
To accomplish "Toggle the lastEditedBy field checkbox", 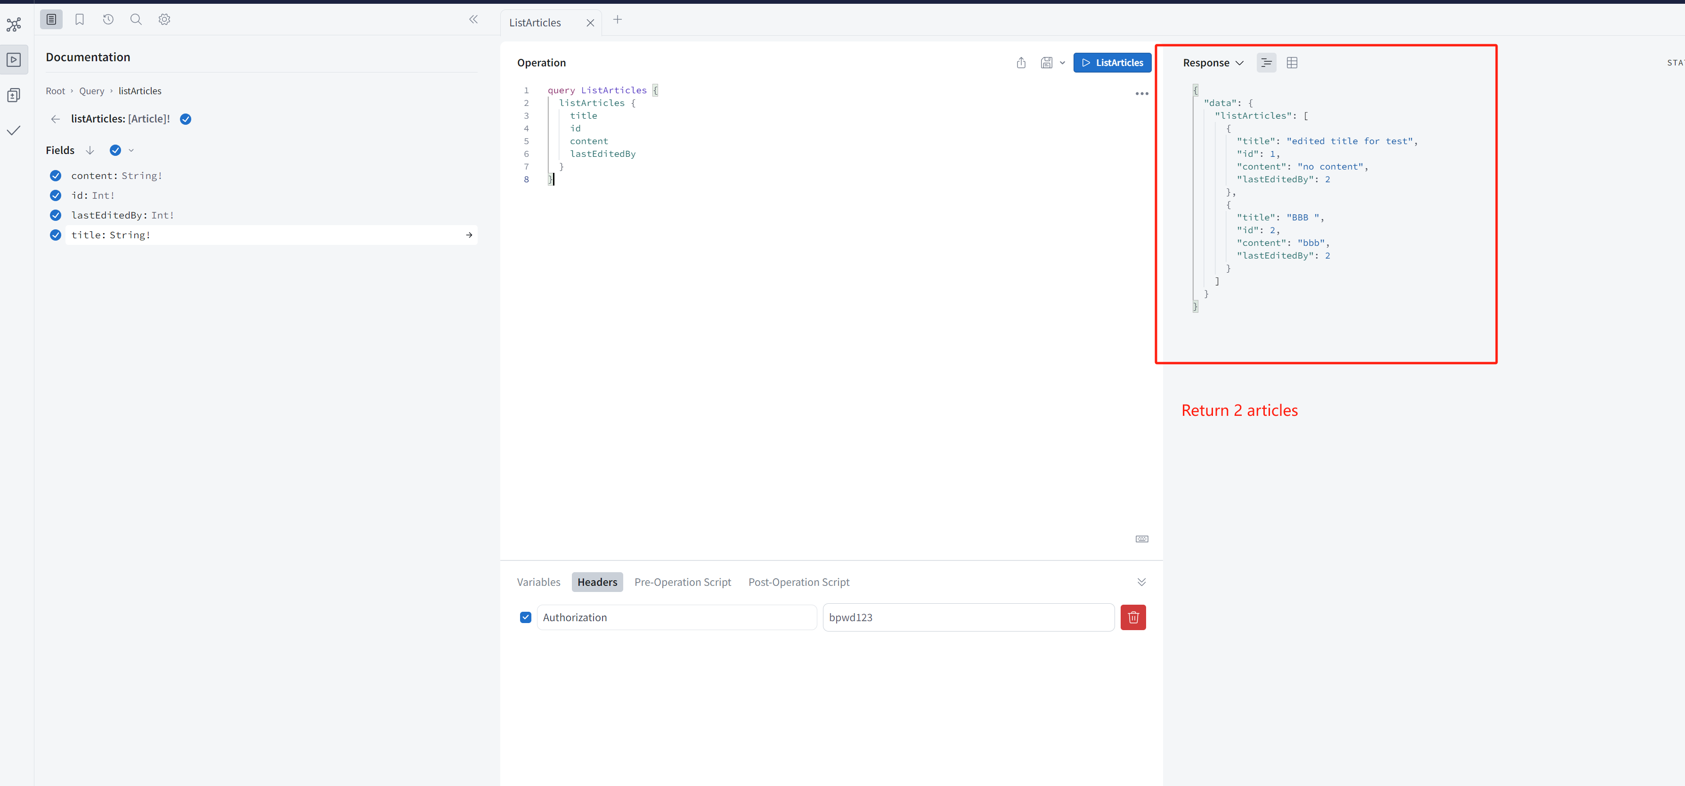I will (55, 214).
